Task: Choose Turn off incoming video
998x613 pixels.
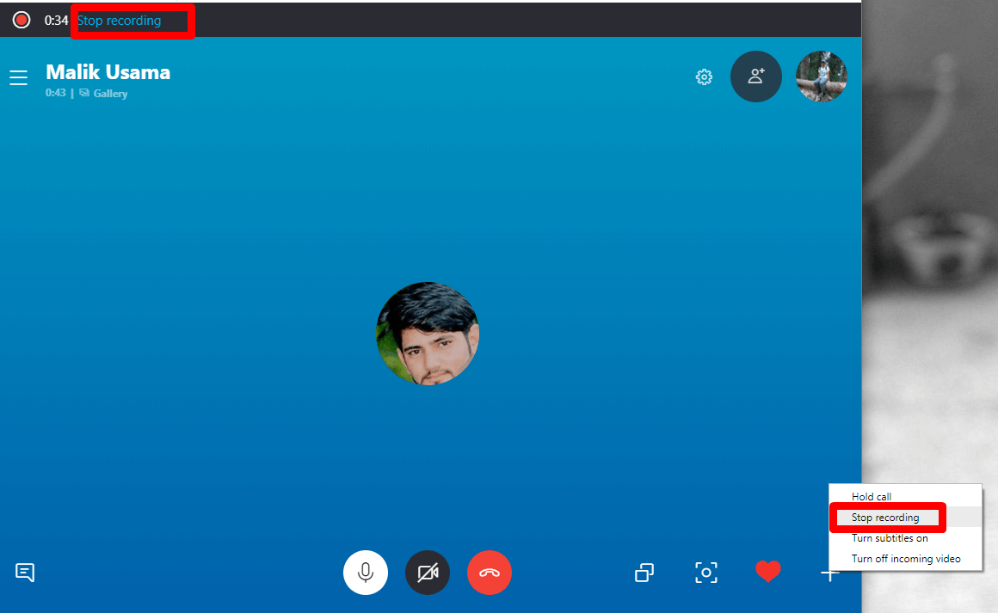Action: [x=906, y=558]
